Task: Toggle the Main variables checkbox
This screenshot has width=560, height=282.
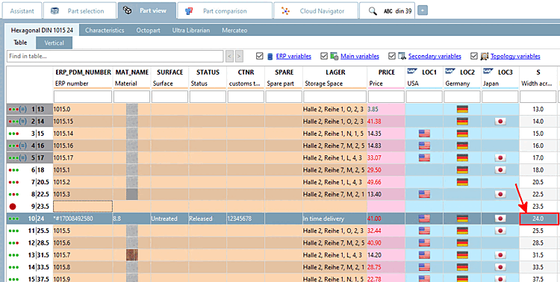Action: click(324, 56)
